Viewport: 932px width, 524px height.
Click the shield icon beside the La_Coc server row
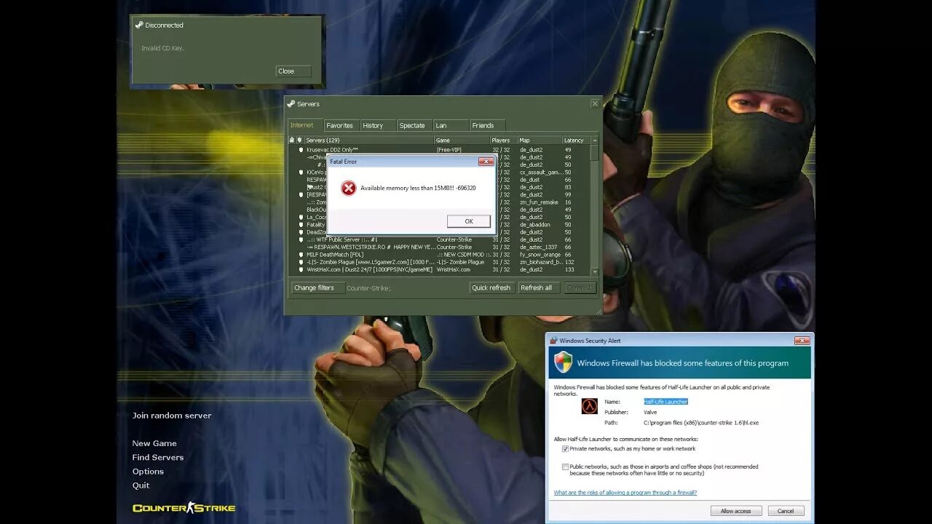[301, 217]
